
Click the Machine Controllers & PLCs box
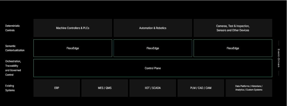[x=73, y=28]
